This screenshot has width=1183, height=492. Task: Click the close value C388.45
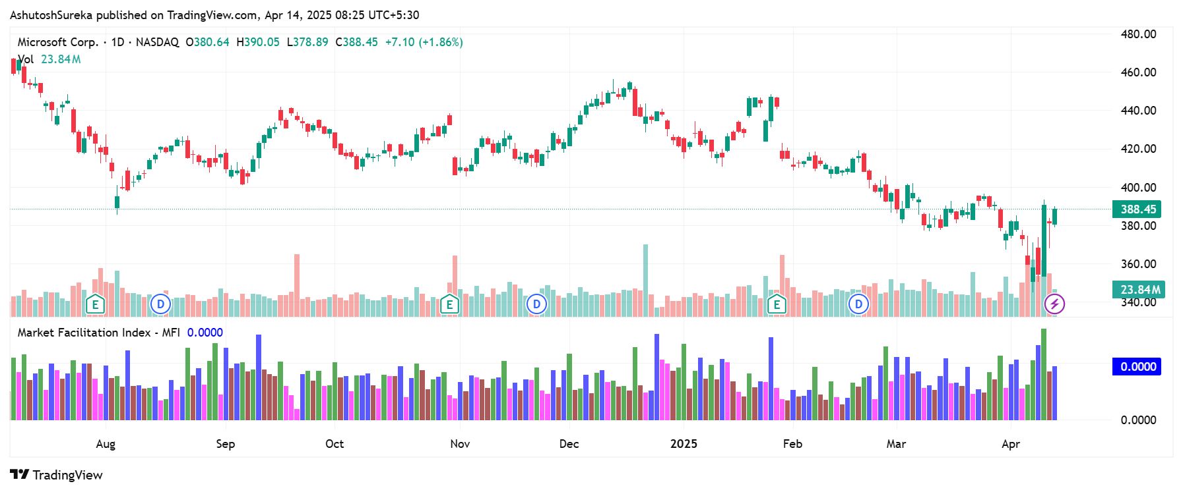point(357,42)
